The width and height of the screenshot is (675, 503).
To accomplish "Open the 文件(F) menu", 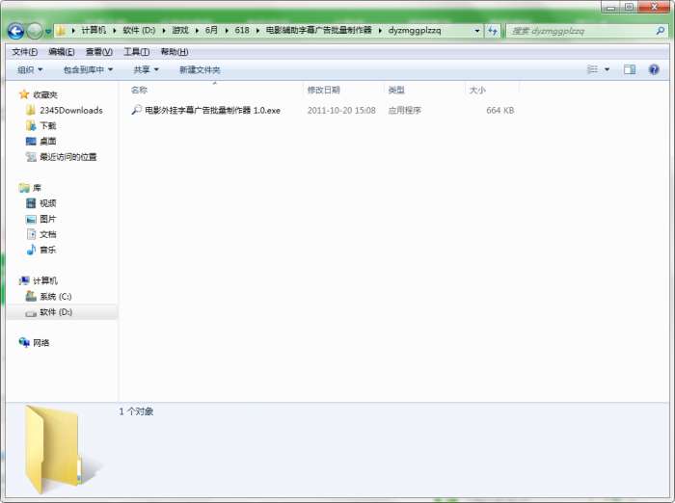I will tap(24, 52).
